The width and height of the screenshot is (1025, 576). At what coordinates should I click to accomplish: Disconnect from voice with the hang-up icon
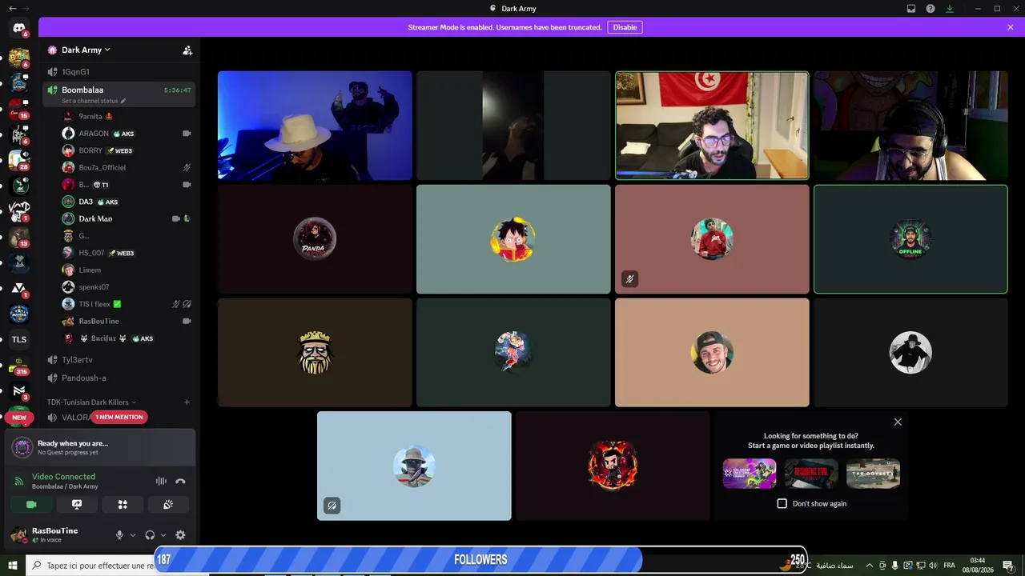[x=180, y=481]
